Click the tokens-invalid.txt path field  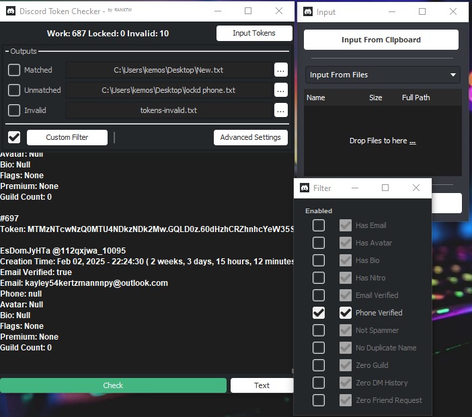169,110
